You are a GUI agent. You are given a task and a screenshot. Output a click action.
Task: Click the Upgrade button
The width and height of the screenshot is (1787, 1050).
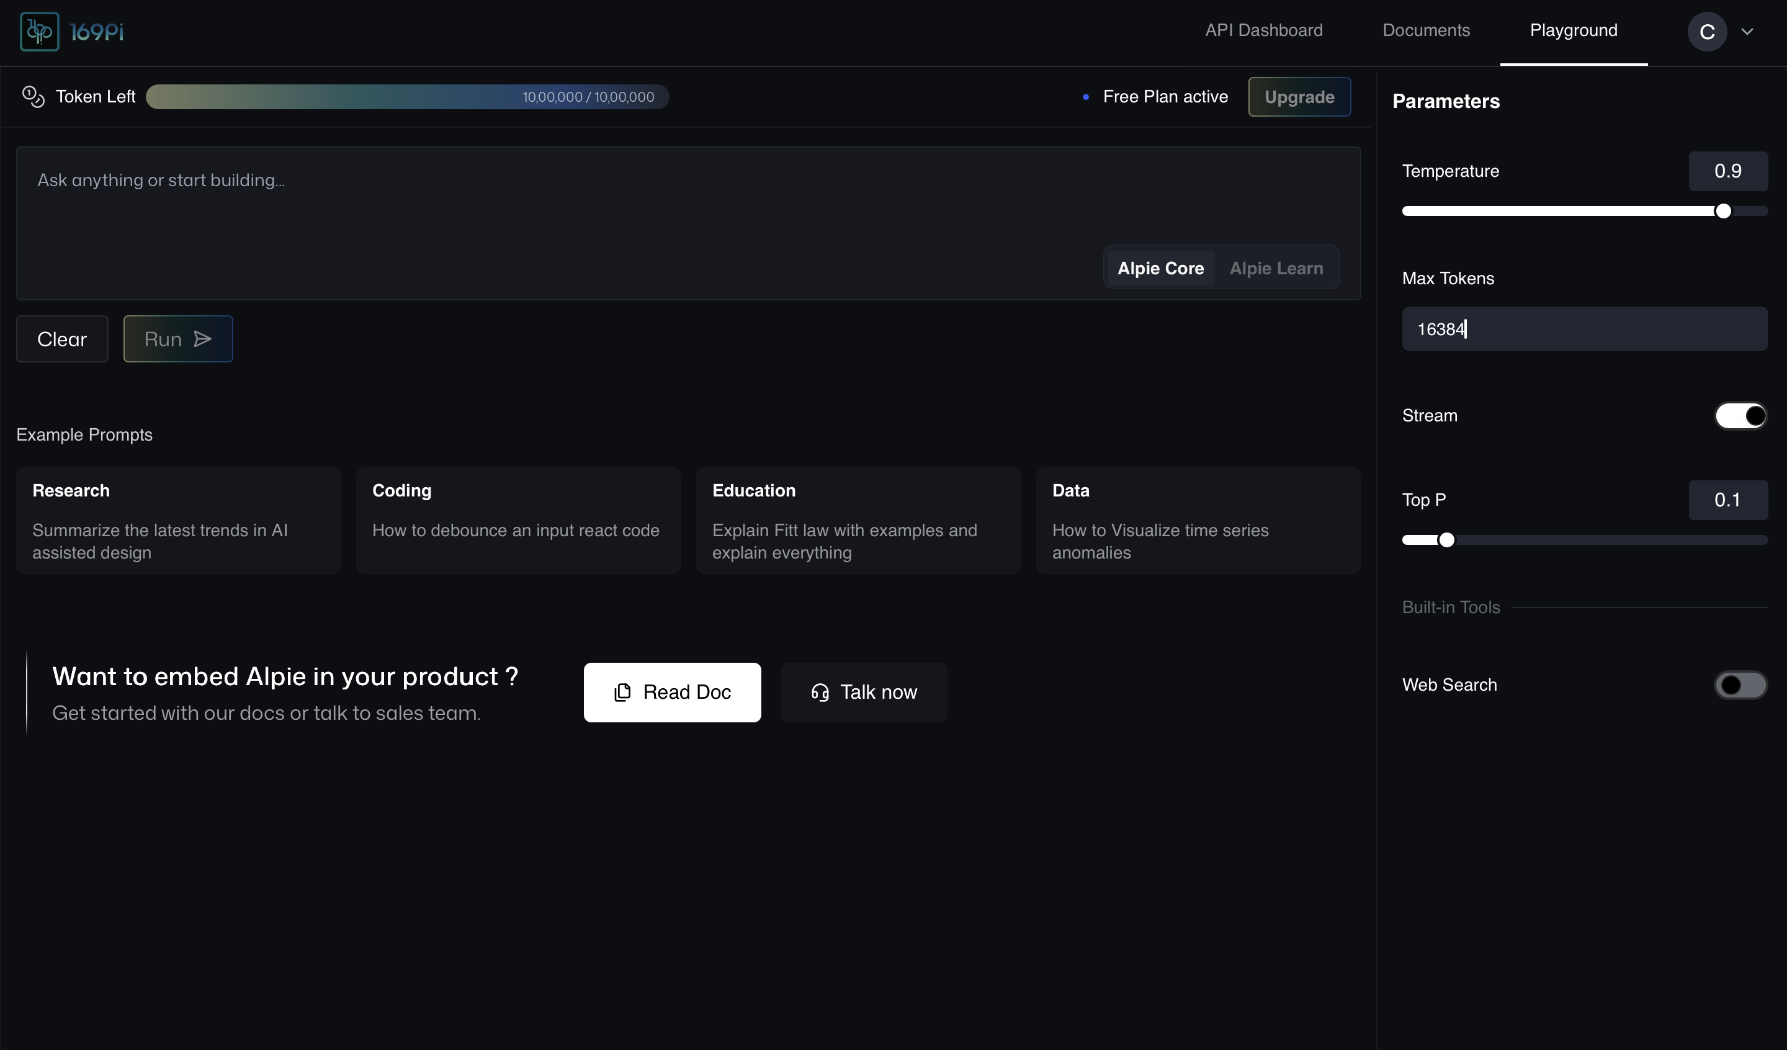[x=1299, y=97]
